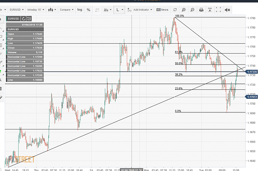This screenshot has height=171, width=258.
Task: Click the line overlay chart icon
Action: click(x=97, y=10)
